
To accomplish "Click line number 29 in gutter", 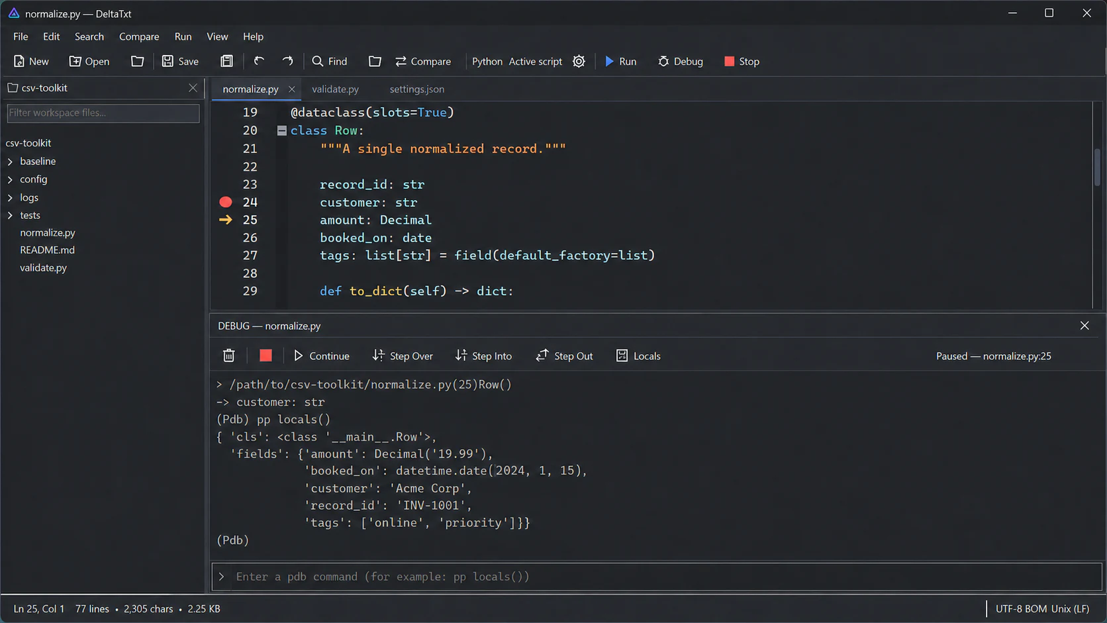I will point(250,291).
